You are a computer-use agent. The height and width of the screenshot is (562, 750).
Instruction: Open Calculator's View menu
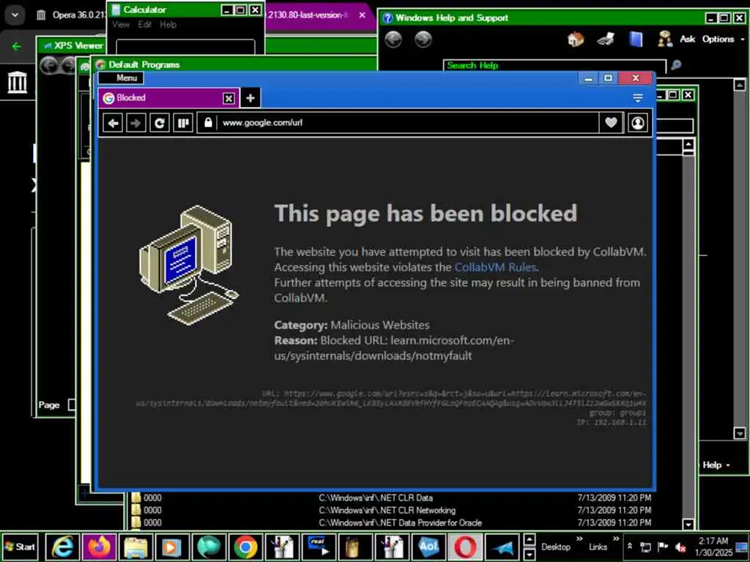click(x=121, y=25)
